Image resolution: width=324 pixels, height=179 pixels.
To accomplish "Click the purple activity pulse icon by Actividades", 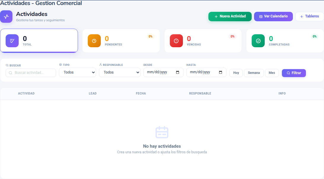I will click(6, 17).
